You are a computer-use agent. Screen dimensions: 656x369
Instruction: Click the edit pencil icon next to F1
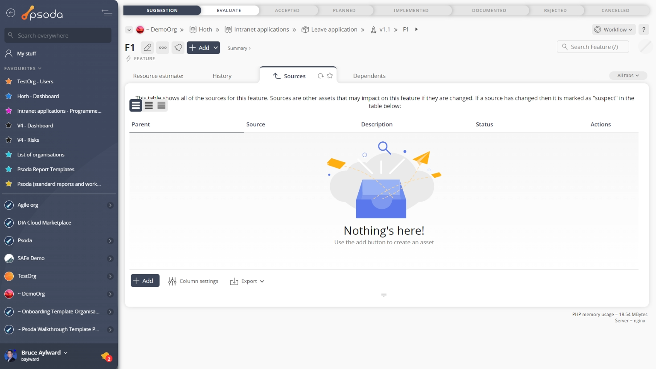pyautogui.click(x=147, y=48)
